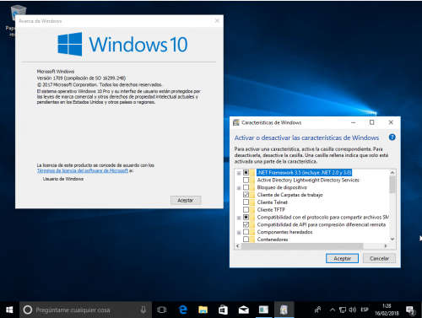
Task: Close the Acerca de Windows dialog
Action: click(217, 21)
